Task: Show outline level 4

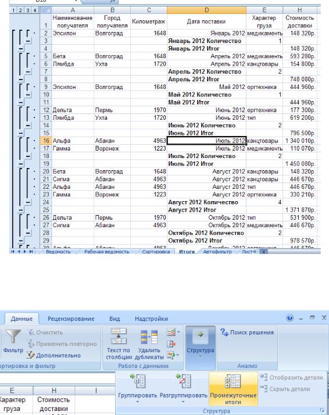Action: pyautogui.click(x=35, y=10)
